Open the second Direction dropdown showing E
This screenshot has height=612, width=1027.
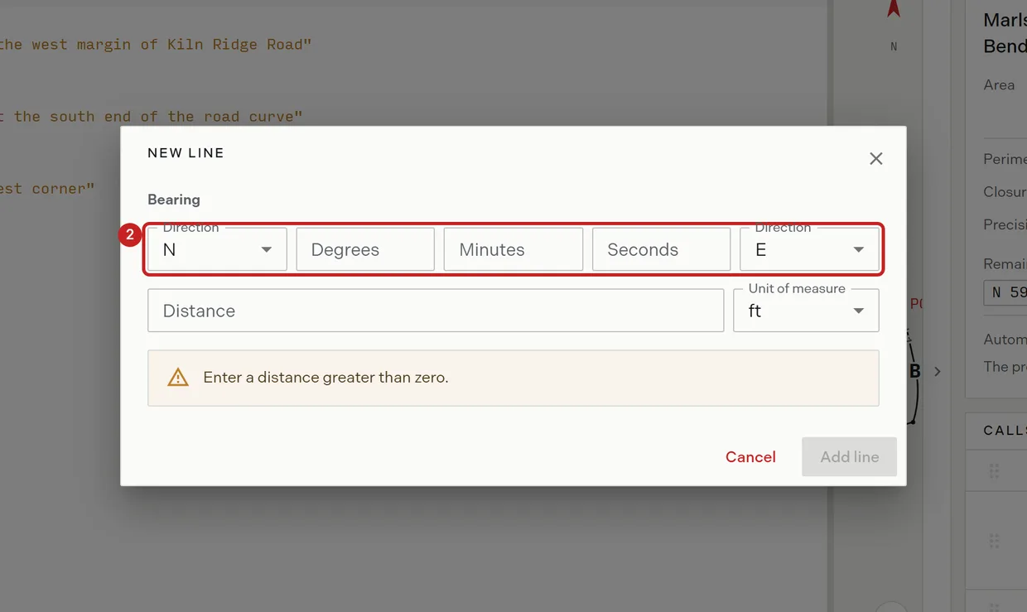click(x=809, y=249)
